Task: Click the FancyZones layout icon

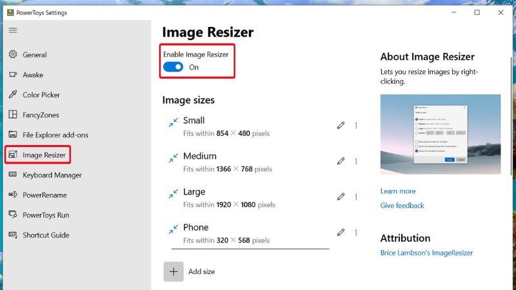Action: 13,115
